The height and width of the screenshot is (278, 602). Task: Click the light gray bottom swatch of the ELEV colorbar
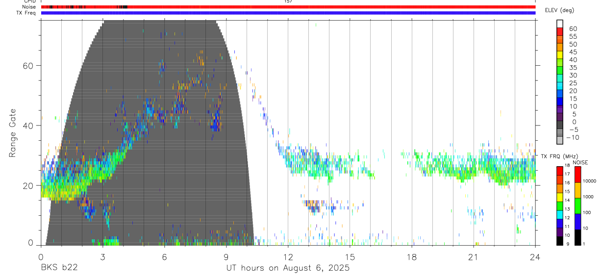(x=560, y=141)
